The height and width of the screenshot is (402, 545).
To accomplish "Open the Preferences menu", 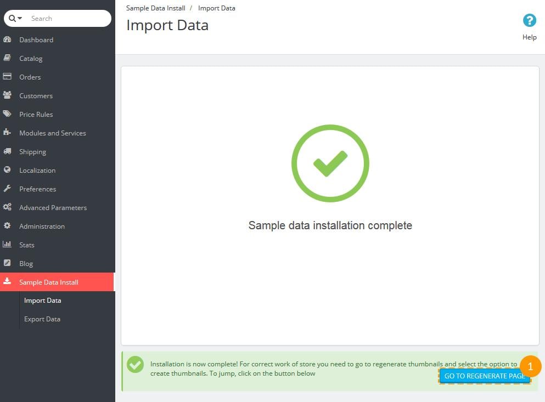I will [37, 189].
